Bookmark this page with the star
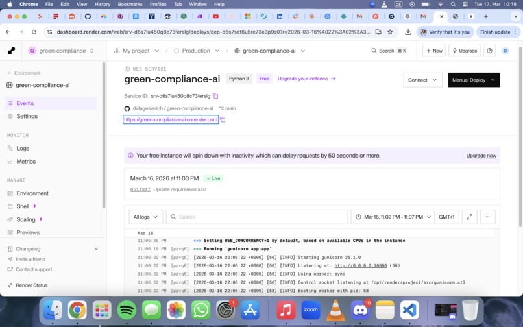523x327 pixels. pyautogui.click(x=390, y=32)
